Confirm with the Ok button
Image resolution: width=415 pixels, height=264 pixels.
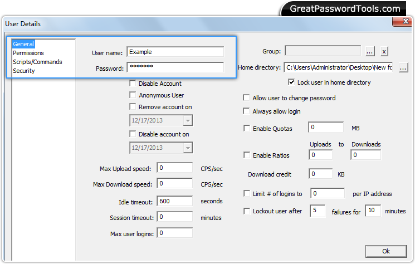pyautogui.click(x=386, y=251)
